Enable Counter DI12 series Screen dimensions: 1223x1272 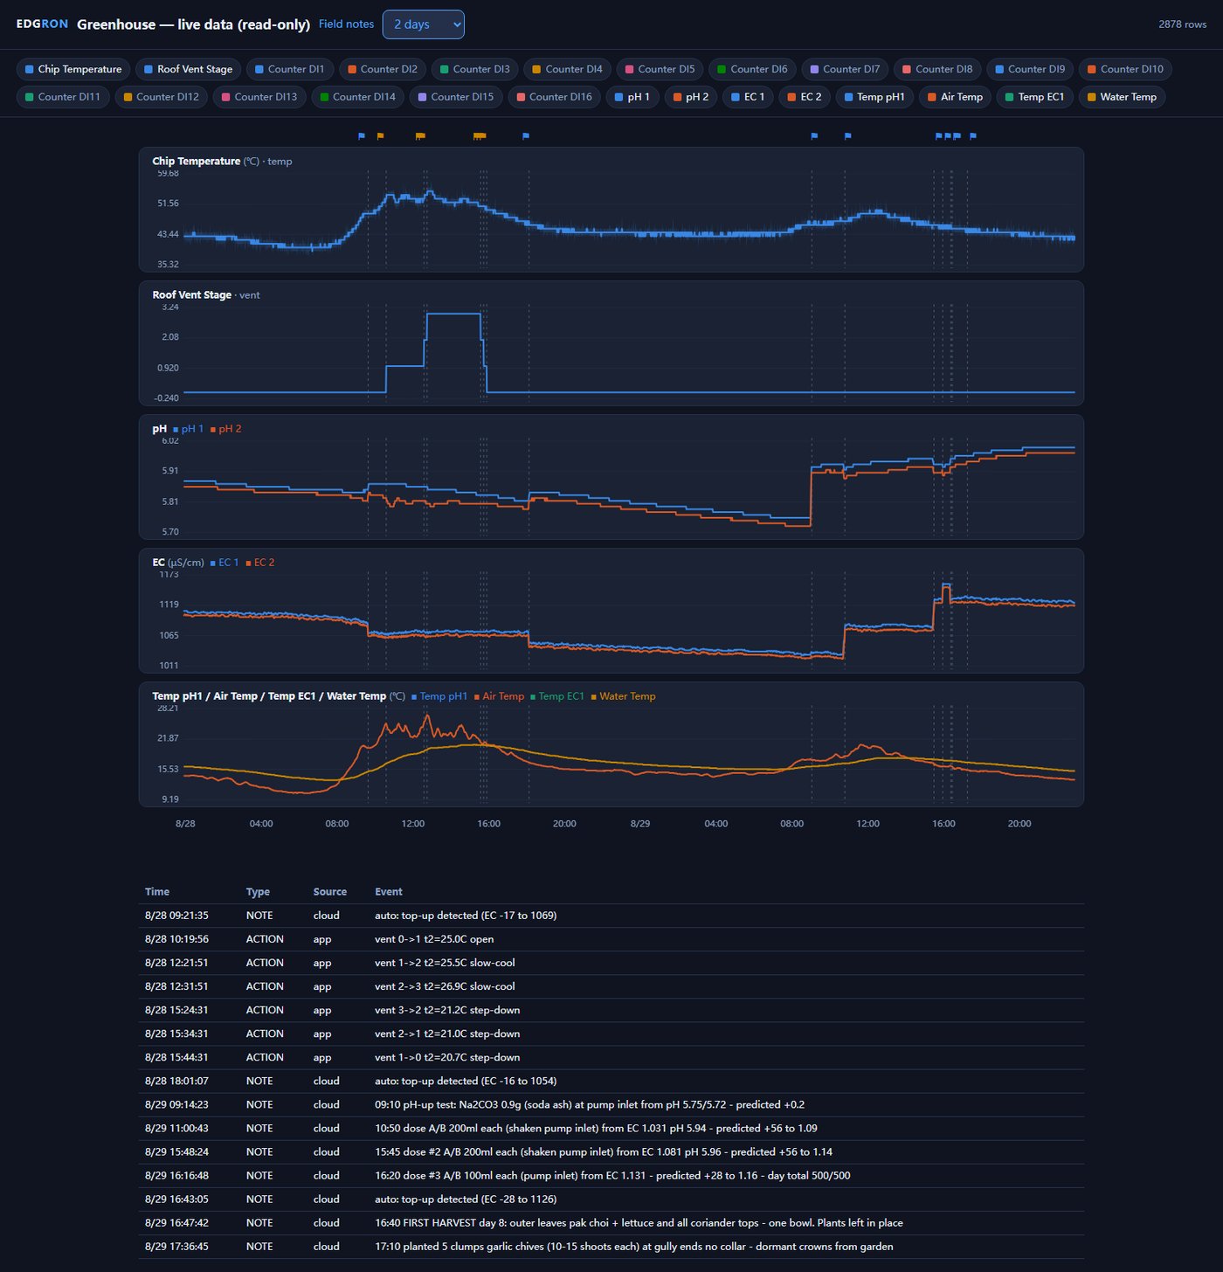(161, 97)
